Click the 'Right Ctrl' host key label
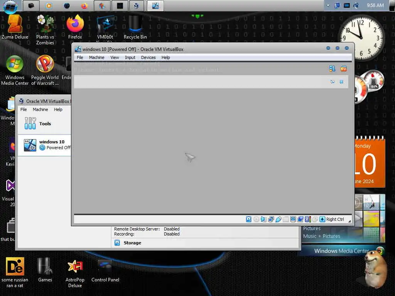The image size is (395, 296). point(335,219)
